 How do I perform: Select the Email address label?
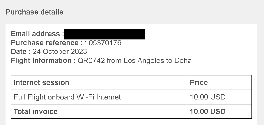(37, 34)
